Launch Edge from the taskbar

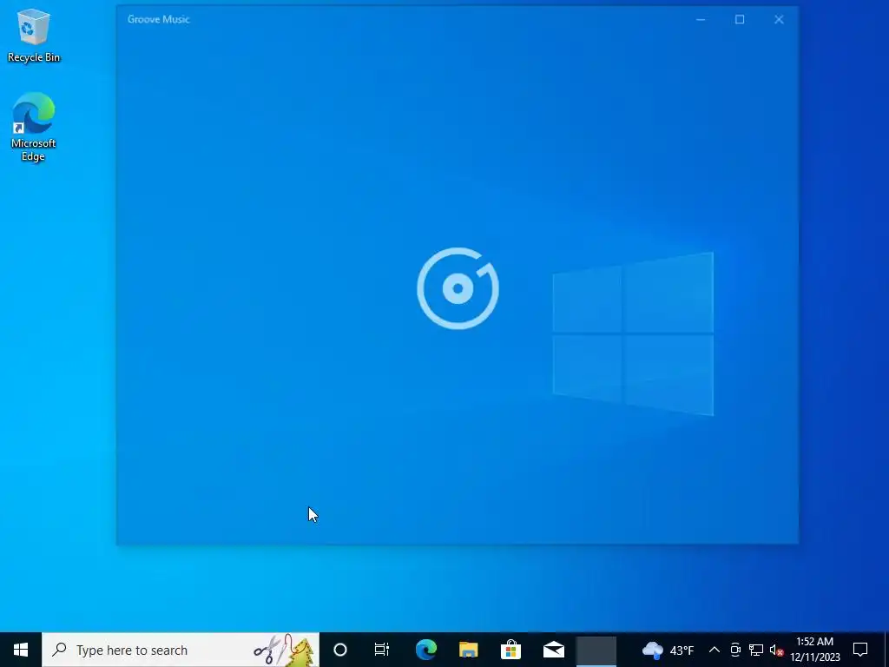click(425, 650)
